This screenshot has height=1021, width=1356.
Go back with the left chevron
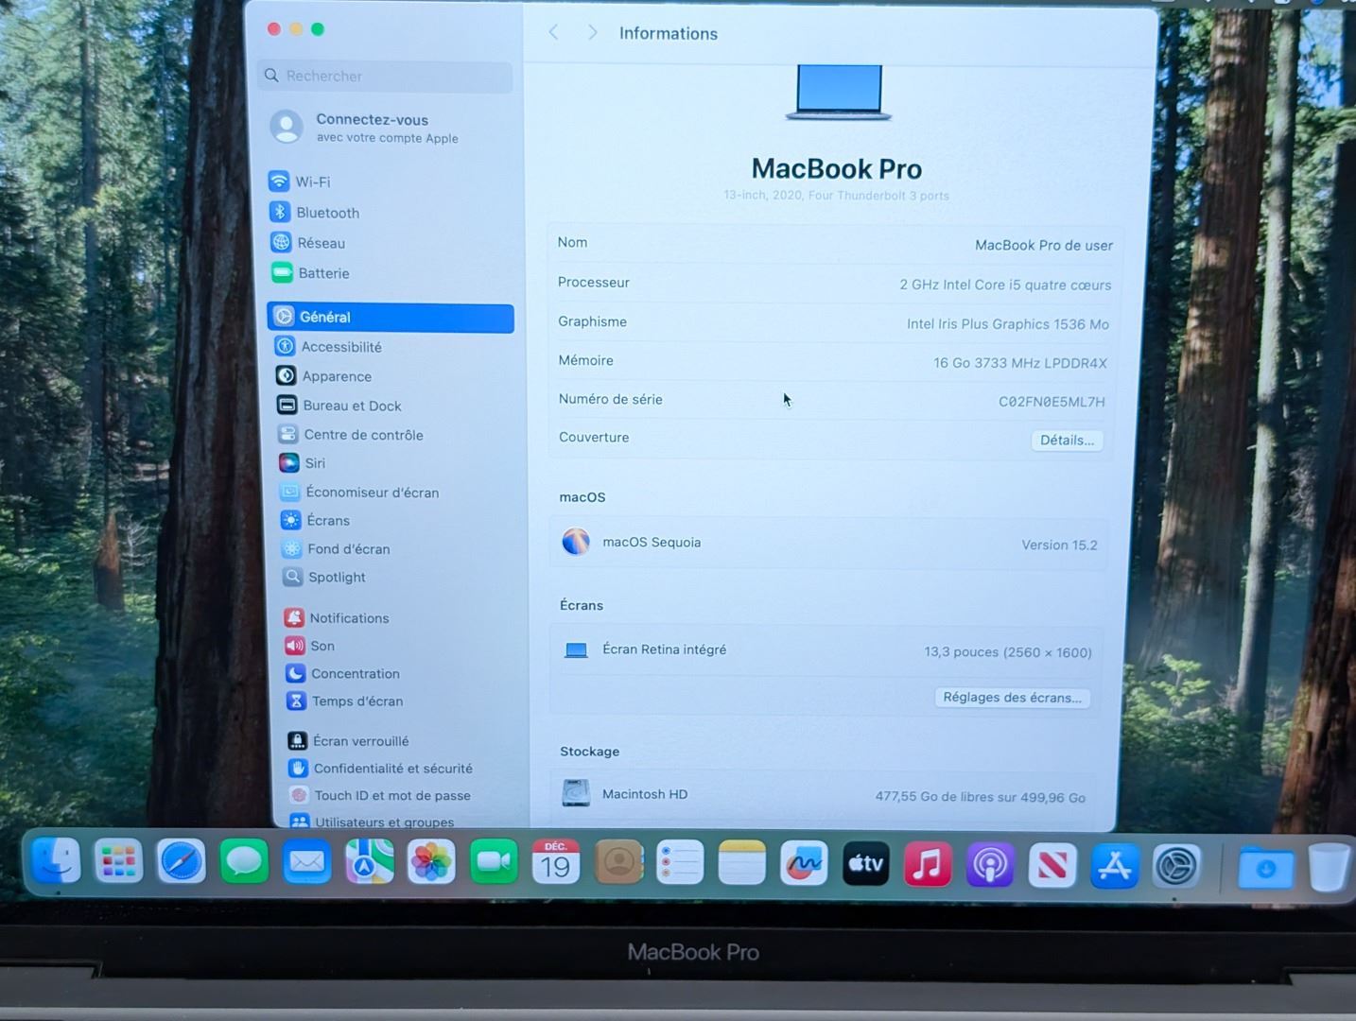point(554,33)
